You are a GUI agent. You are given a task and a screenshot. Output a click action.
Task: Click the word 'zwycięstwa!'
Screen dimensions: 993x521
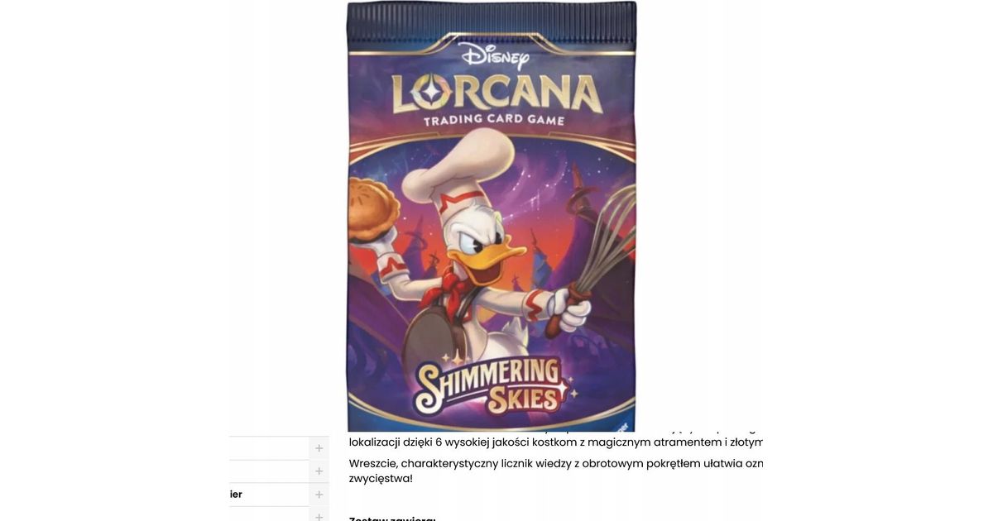[x=381, y=479]
